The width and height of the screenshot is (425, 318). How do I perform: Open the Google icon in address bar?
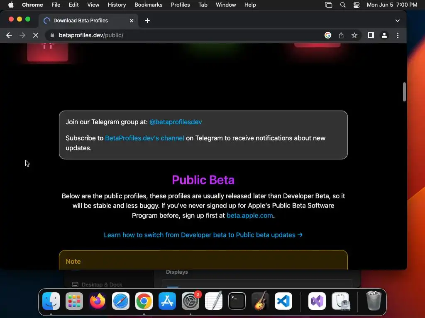[x=328, y=35]
